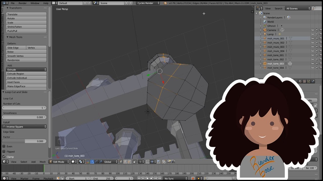The height and width of the screenshot is (181, 323).
Task: Jump to the first frame in timeline
Action: pos(139,178)
